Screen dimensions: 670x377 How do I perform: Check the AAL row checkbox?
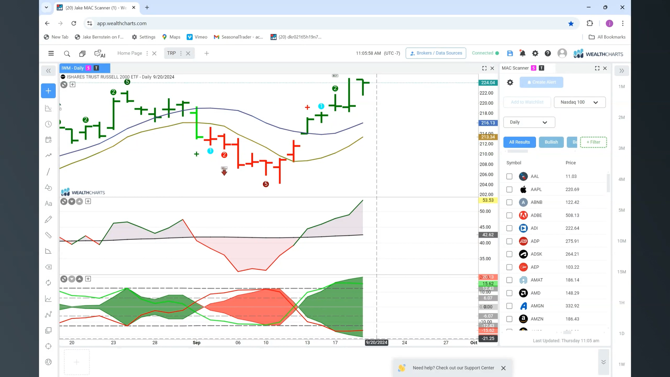pos(509,177)
